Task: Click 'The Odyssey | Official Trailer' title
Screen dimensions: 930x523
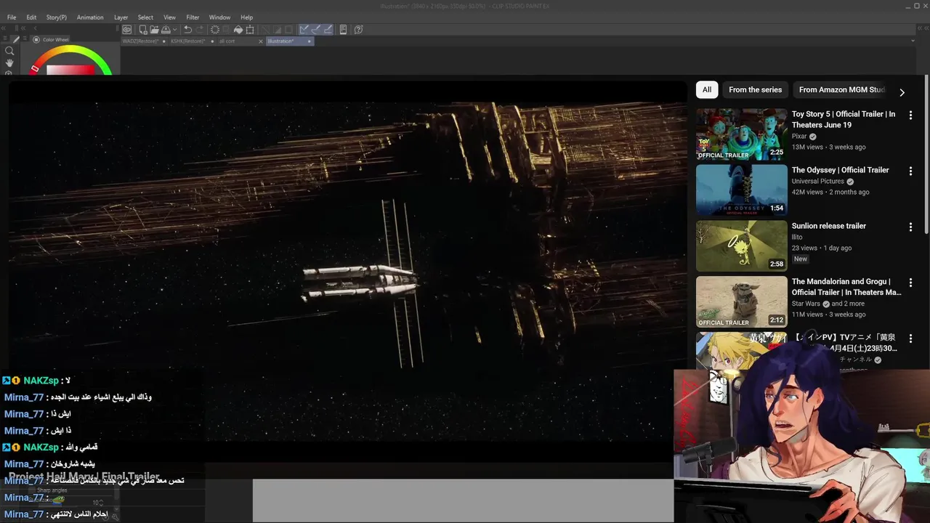Action: tap(840, 170)
